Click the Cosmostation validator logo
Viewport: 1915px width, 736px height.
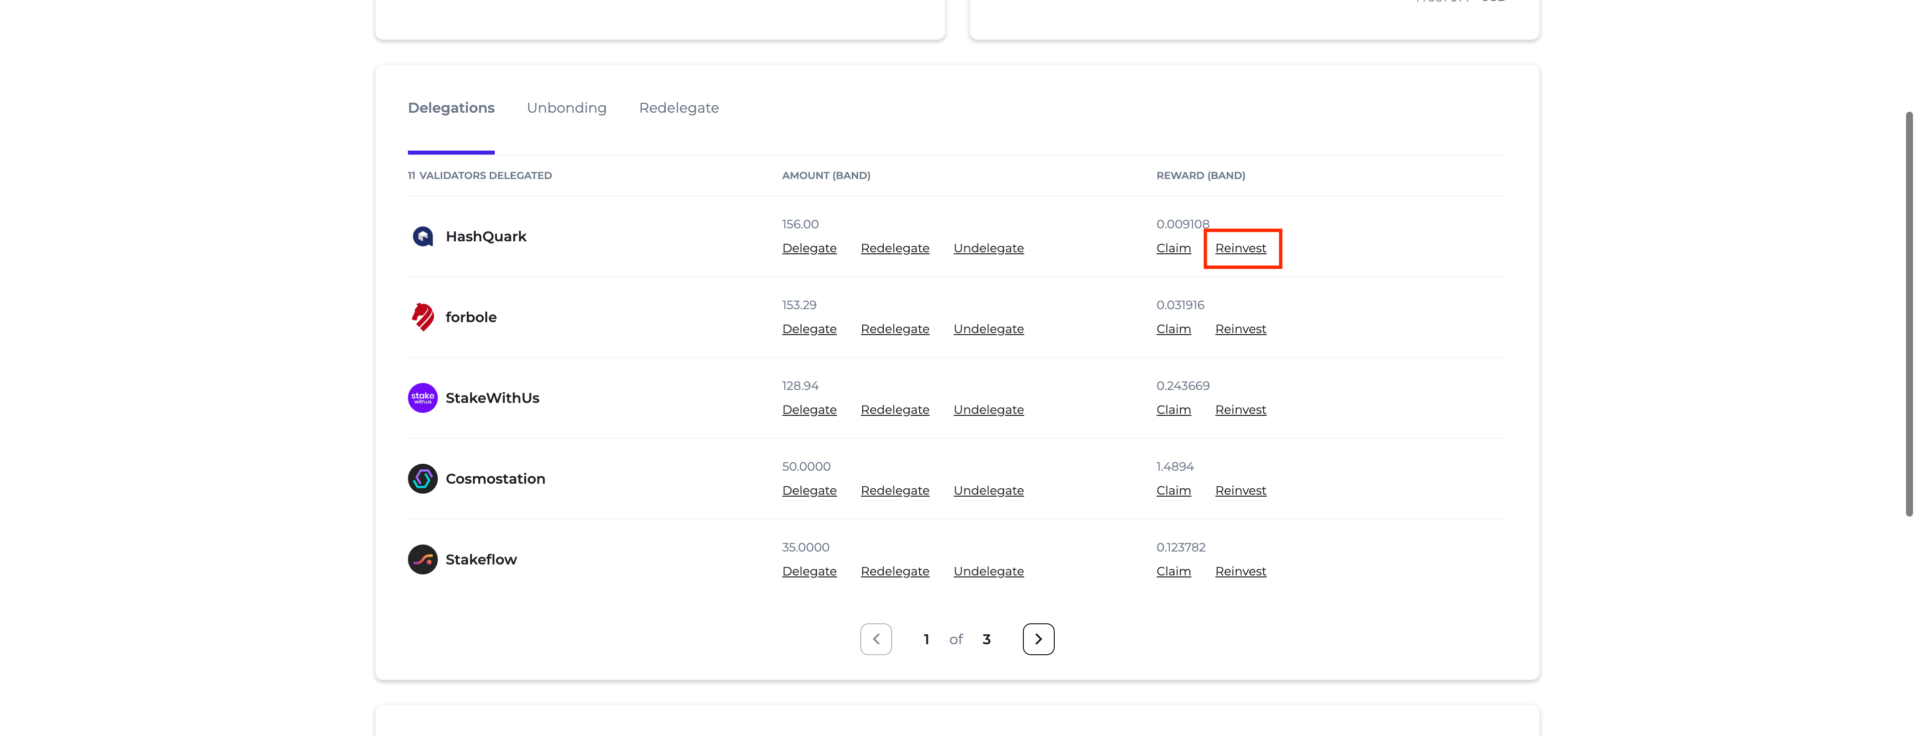(423, 479)
